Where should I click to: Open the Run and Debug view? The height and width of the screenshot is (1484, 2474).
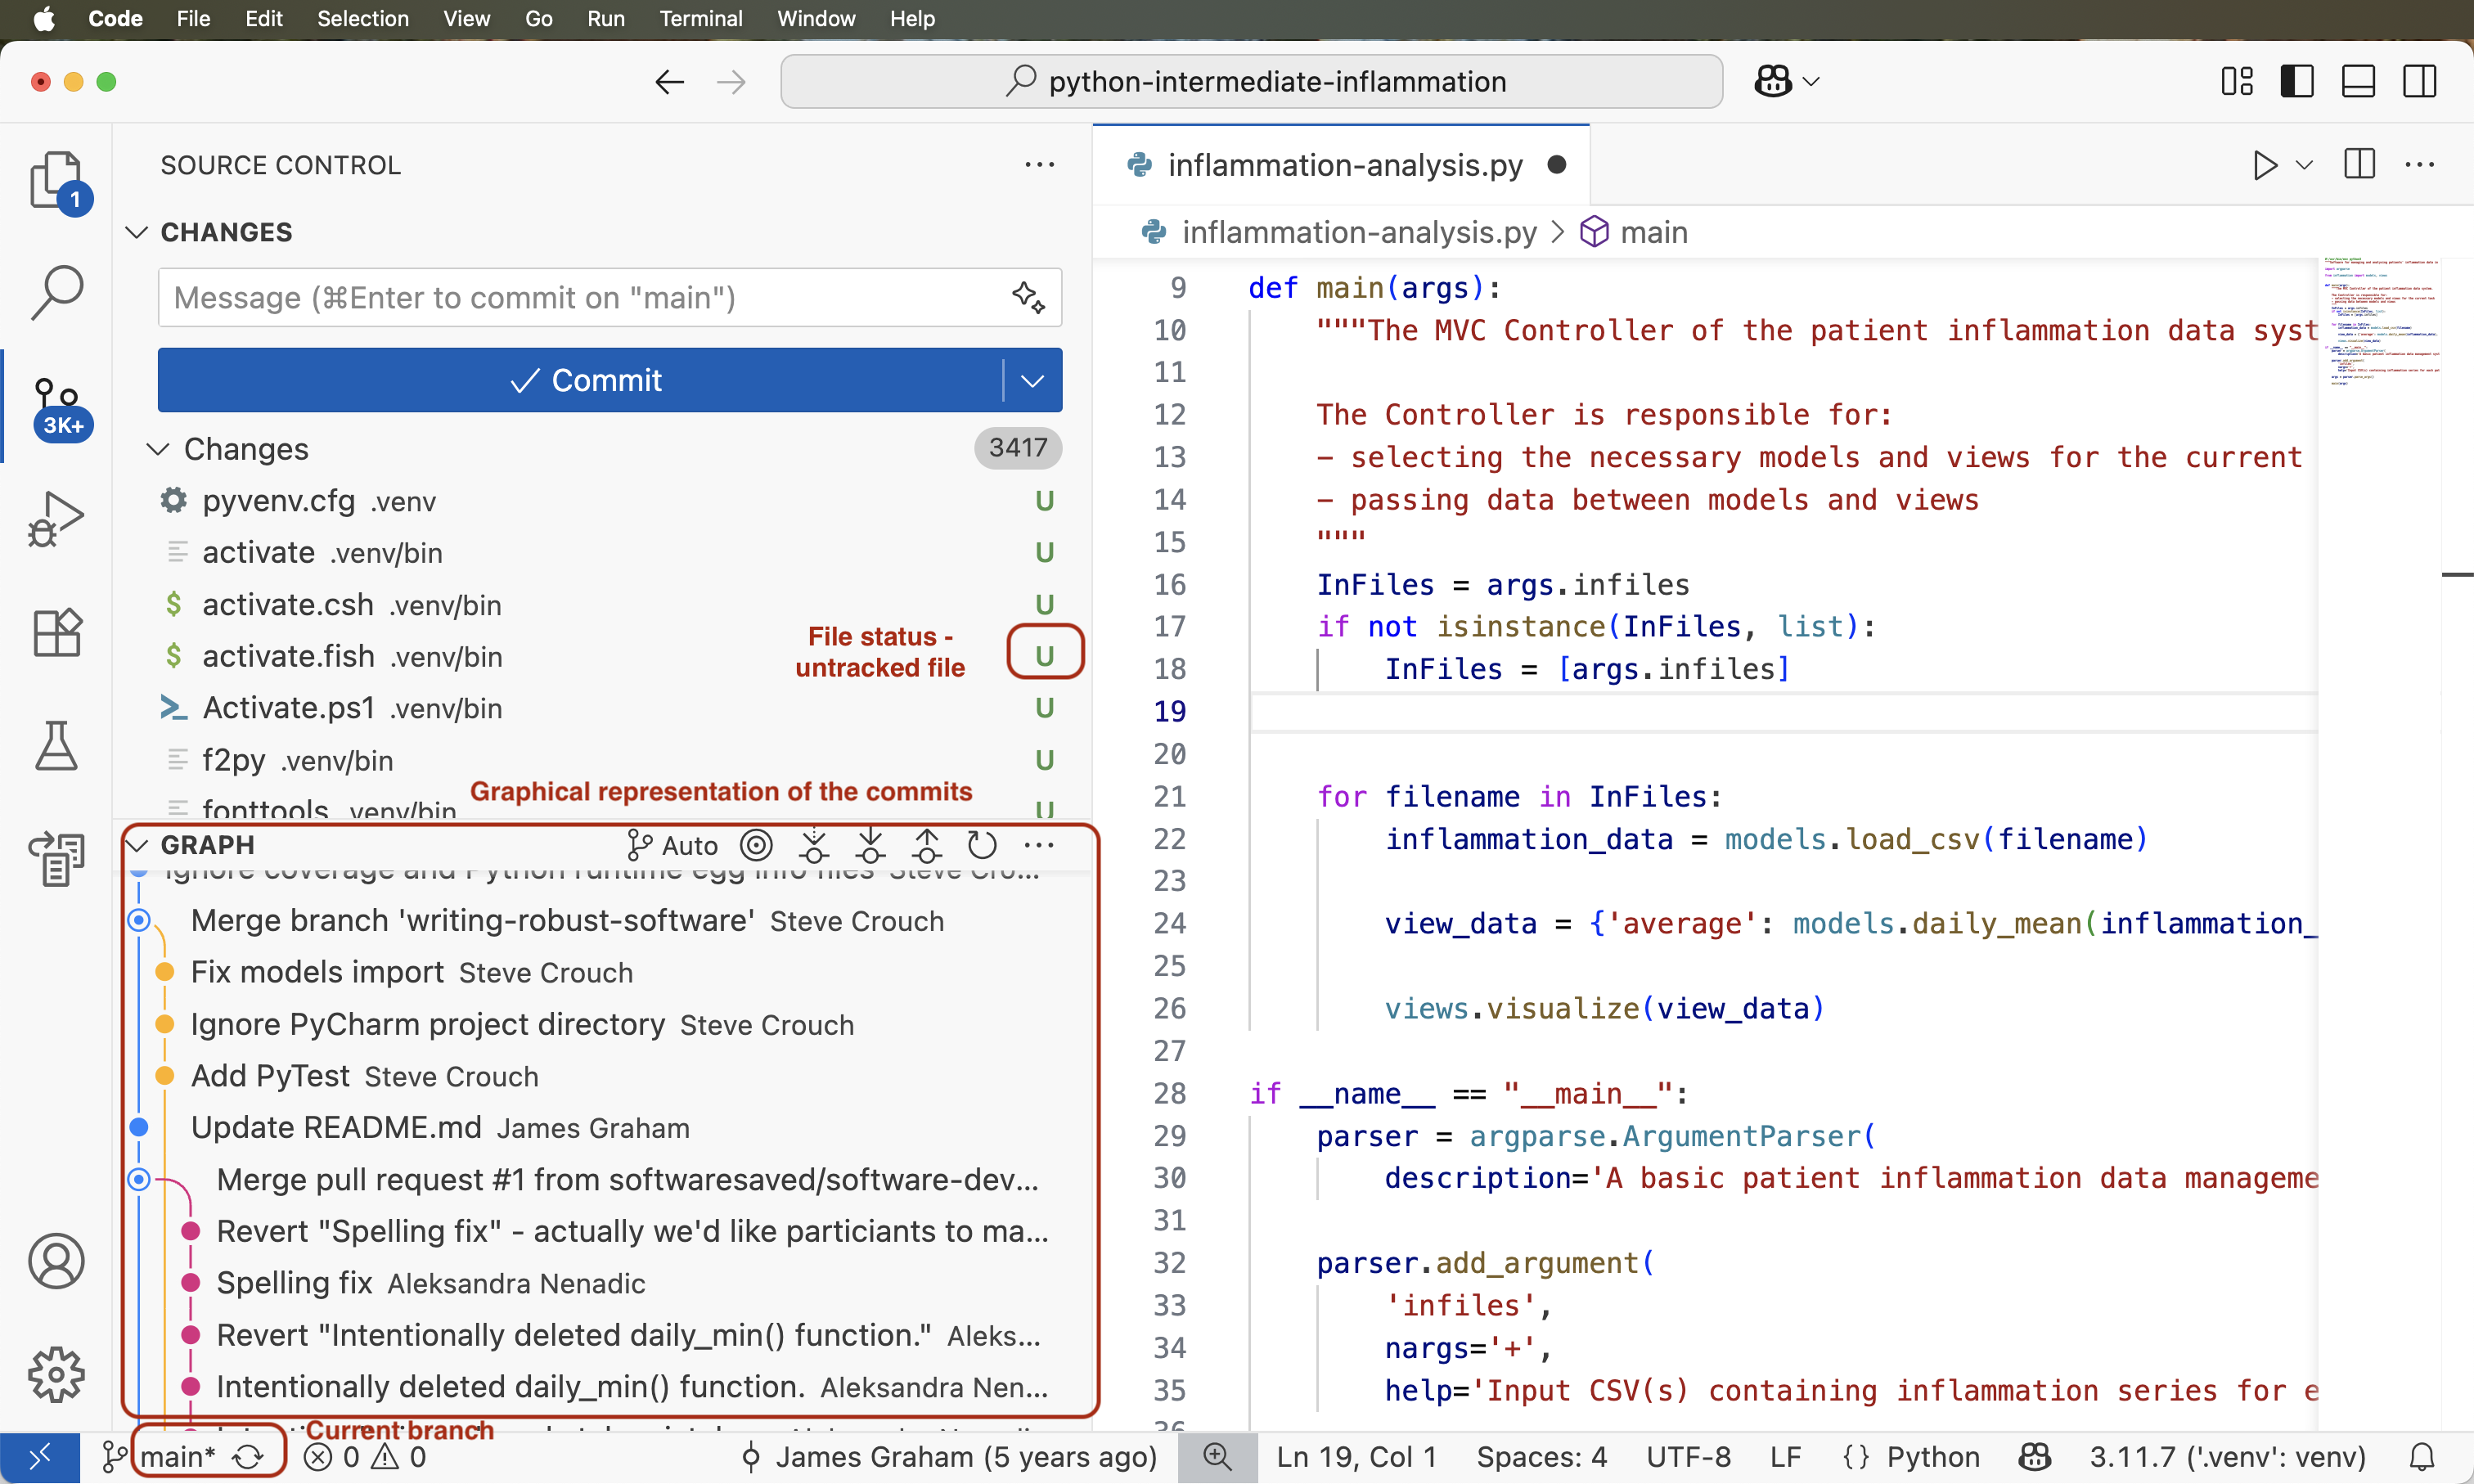point(57,518)
